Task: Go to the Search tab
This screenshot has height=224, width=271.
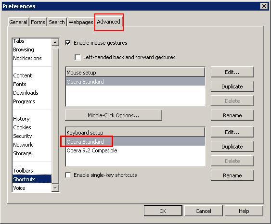Action: tap(57, 22)
